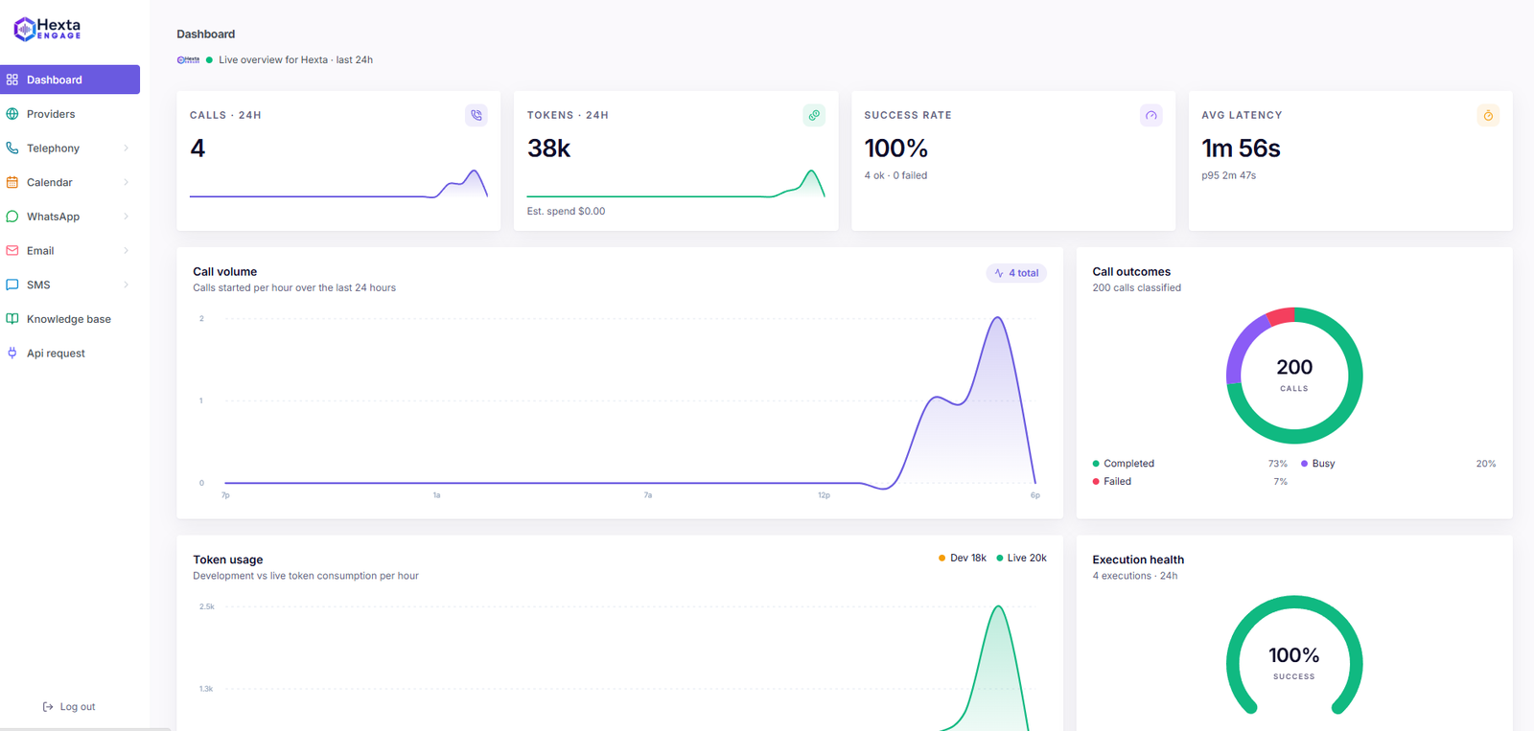This screenshot has width=1534, height=731.
Task: Open the Dashboard menu item
Action: click(70, 80)
